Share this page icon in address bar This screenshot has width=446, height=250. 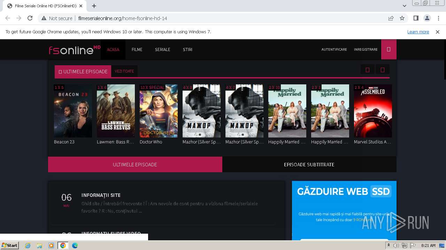391,18
